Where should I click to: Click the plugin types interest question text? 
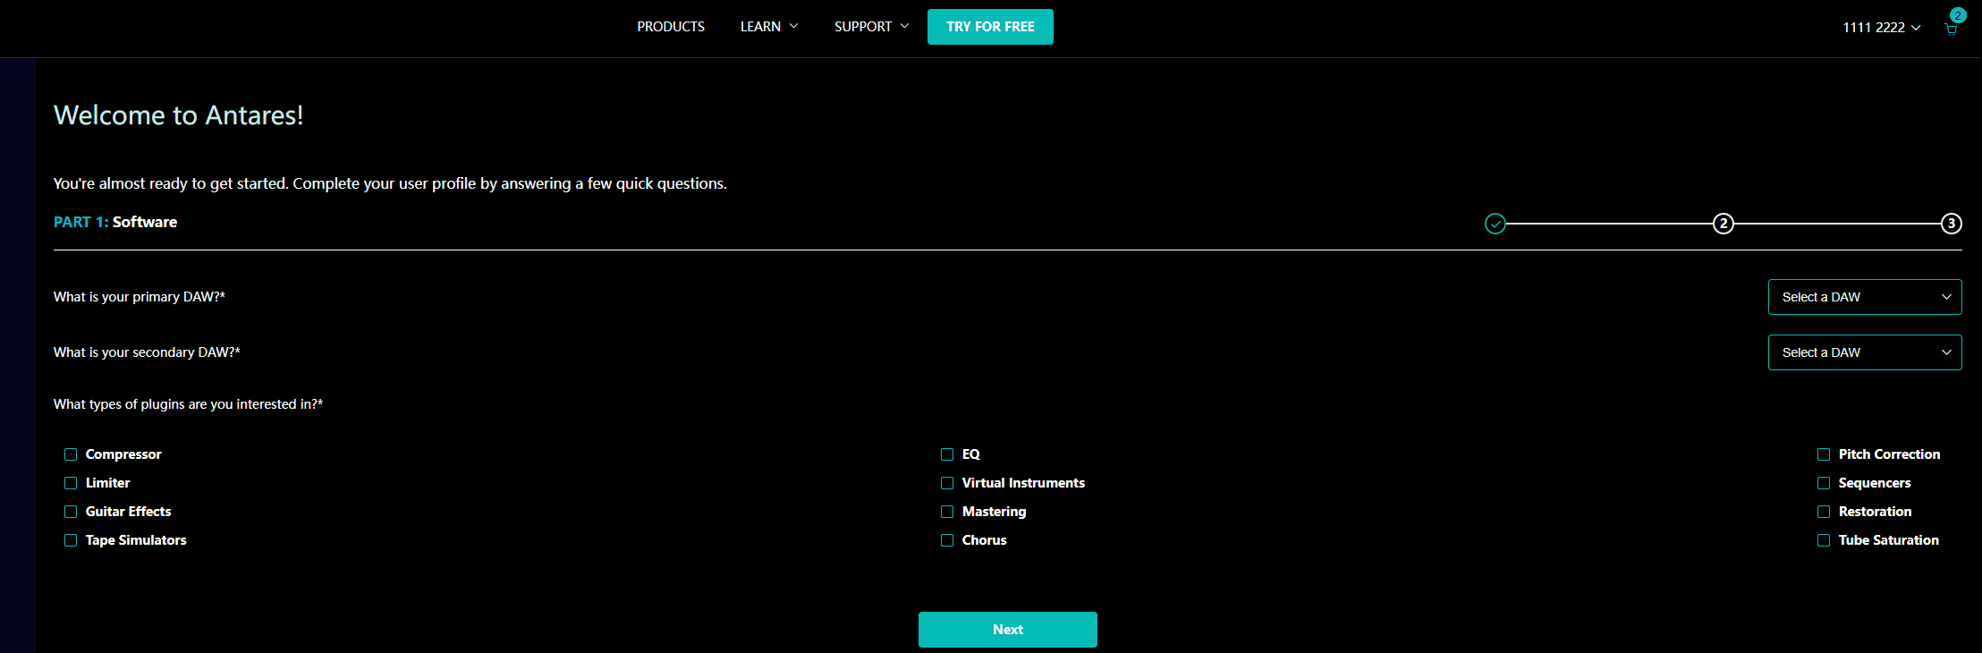[188, 404]
